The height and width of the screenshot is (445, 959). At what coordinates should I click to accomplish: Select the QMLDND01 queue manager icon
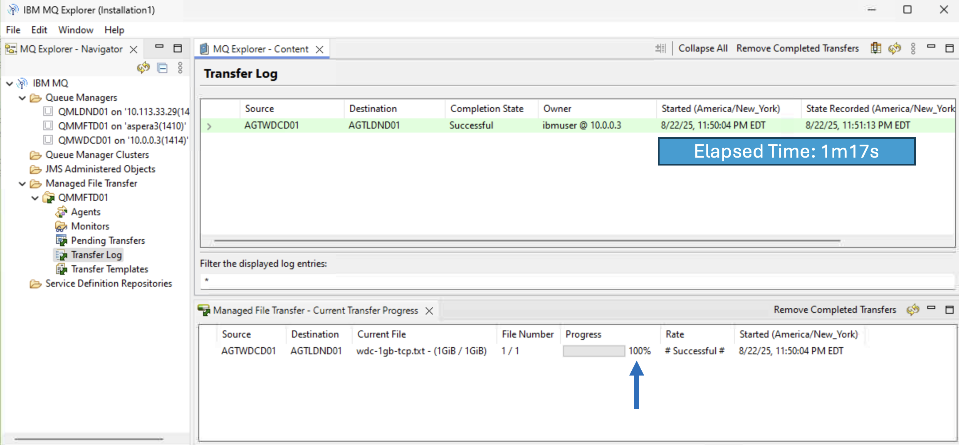[48, 111]
